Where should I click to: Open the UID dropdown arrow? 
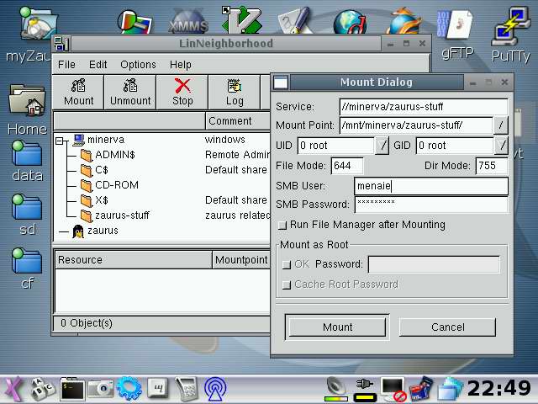tap(382, 146)
